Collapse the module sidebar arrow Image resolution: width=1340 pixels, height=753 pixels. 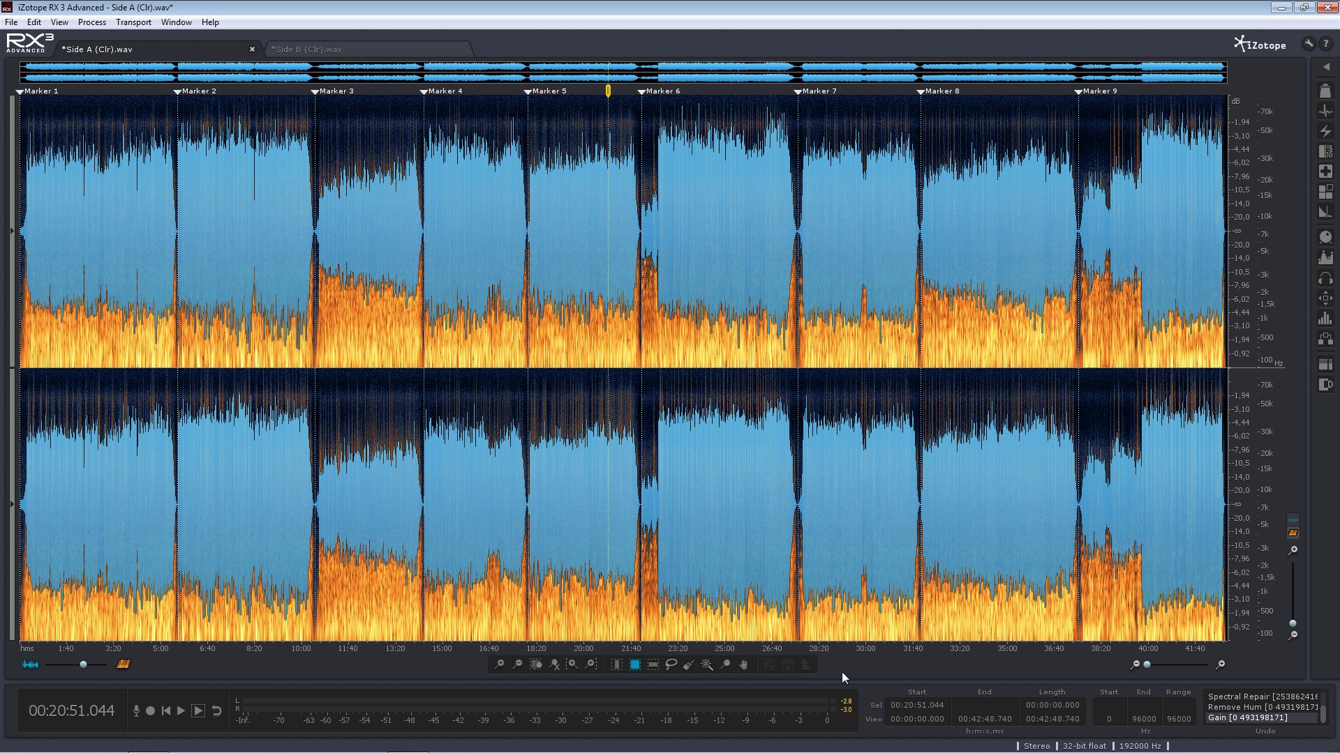click(x=1326, y=67)
